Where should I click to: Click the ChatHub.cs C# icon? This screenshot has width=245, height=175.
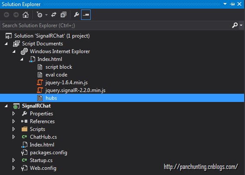pos(24,137)
